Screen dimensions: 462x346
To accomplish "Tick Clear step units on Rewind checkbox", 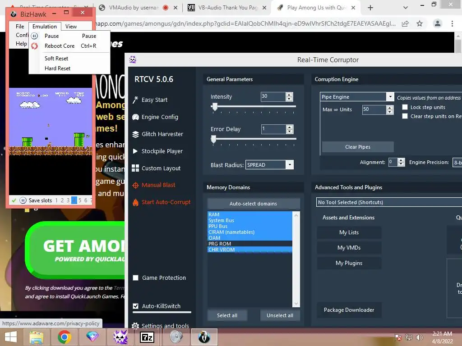I will coord(405,116).
